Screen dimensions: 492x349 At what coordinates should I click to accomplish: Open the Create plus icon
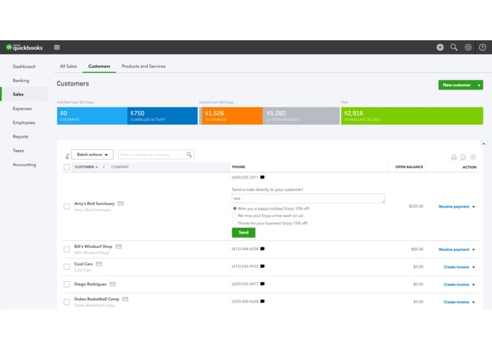tap(440, 47)
